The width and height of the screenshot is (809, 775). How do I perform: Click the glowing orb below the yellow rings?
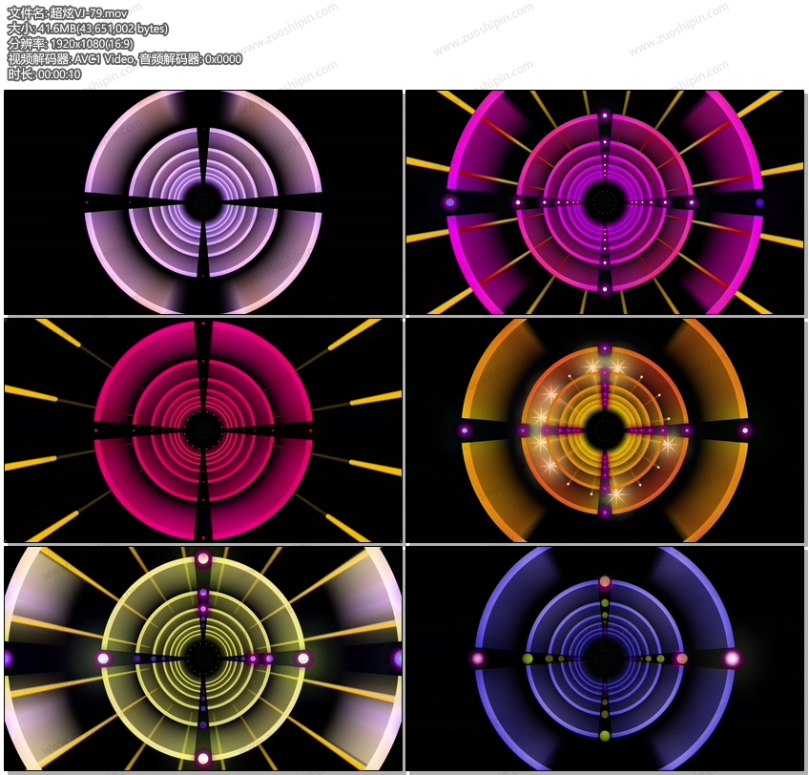(203, 759)
